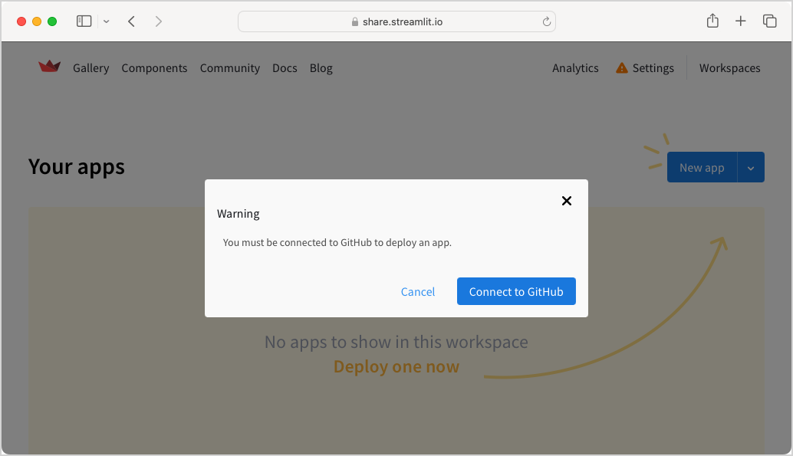Click the browser forward arrow
This screenshot has height=456, width=793.
coord(158,21)
